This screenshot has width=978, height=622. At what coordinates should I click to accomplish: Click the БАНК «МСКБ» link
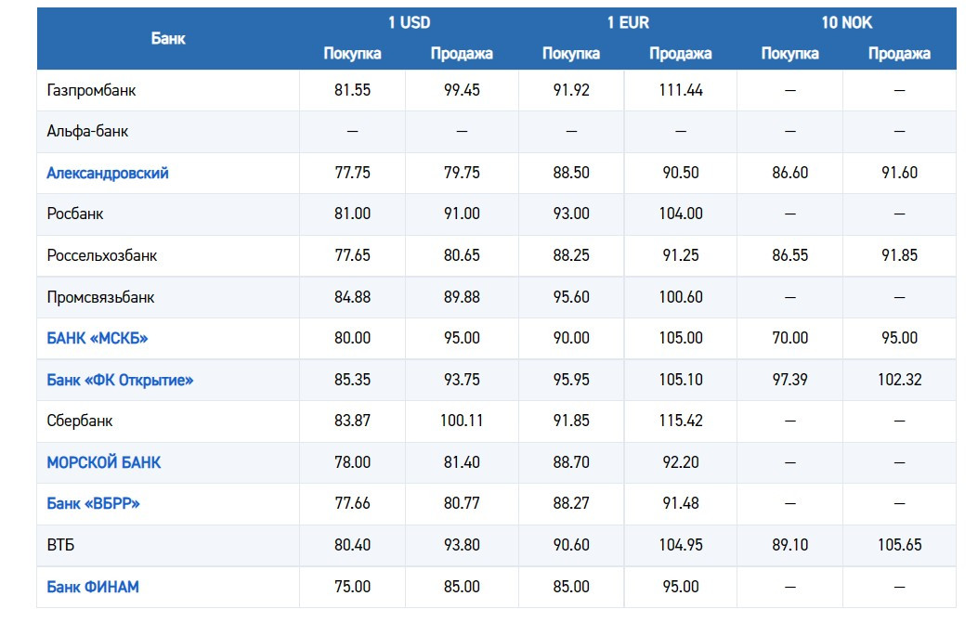(x=98, y=338)
